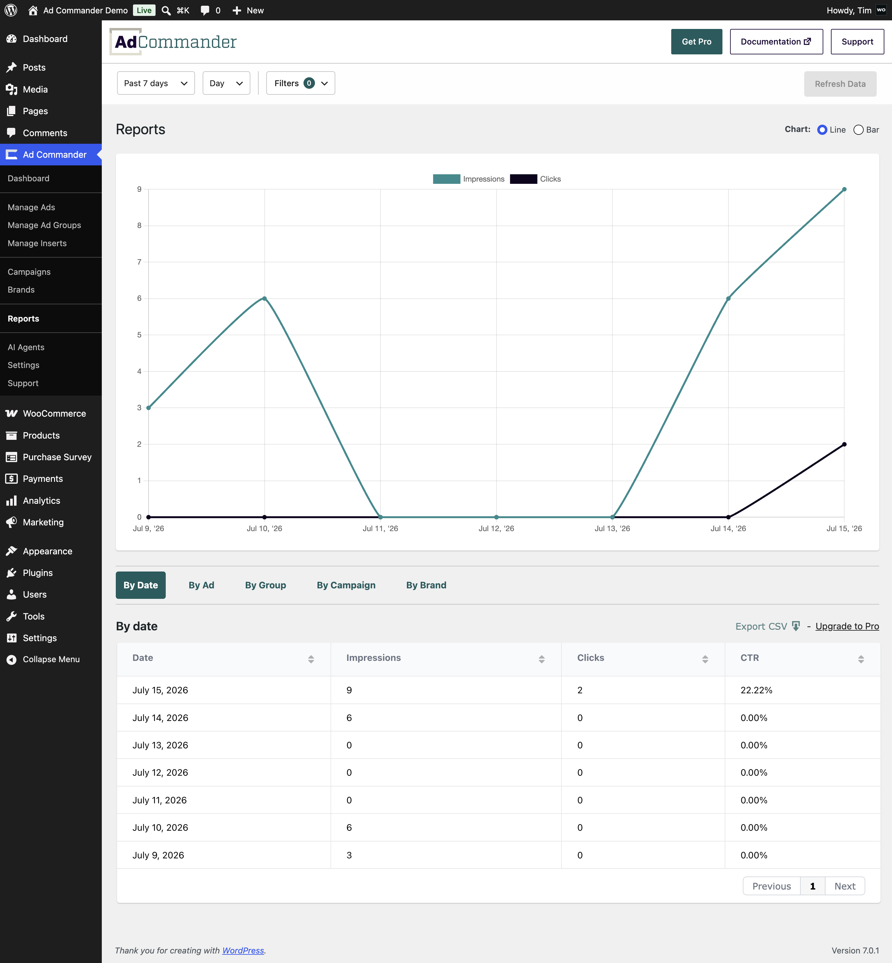
Task: Select the Line chart radio button
Action: point(822,130)
